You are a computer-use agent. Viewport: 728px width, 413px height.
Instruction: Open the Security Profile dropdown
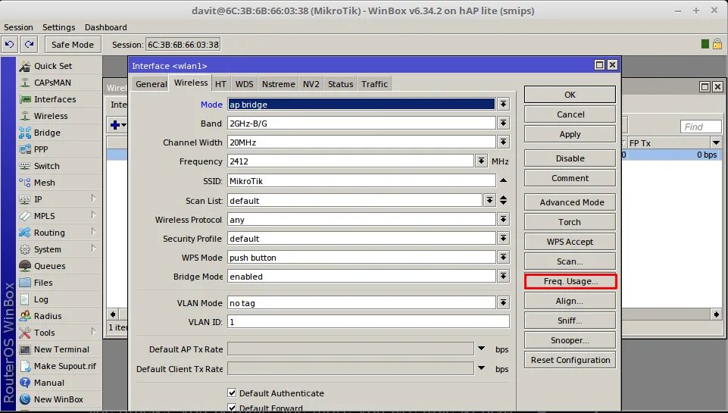(503, 238)
